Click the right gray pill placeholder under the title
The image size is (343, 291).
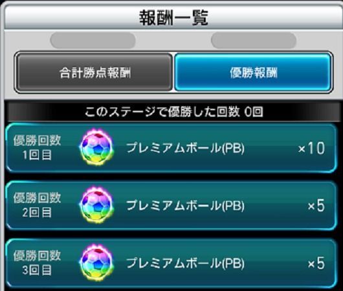[254, 40]
